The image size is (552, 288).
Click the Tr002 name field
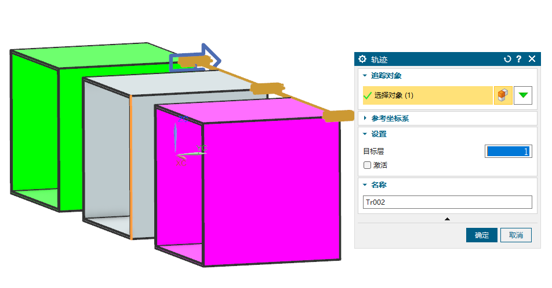446,202
